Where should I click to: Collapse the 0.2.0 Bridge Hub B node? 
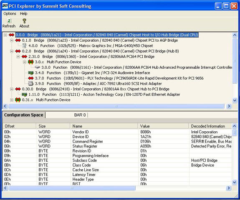pyautogui.click(x=12, y=51)
